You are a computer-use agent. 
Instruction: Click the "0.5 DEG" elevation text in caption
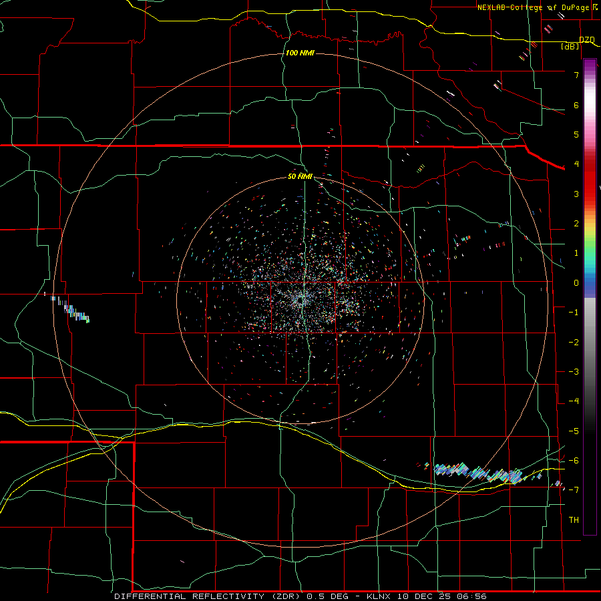[327, 596]
